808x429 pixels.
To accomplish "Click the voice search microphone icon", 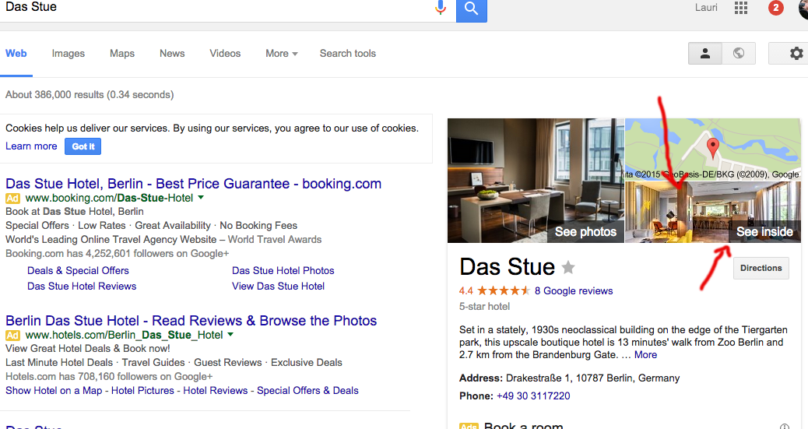I will pyautogui.click(x=441, y=7).
